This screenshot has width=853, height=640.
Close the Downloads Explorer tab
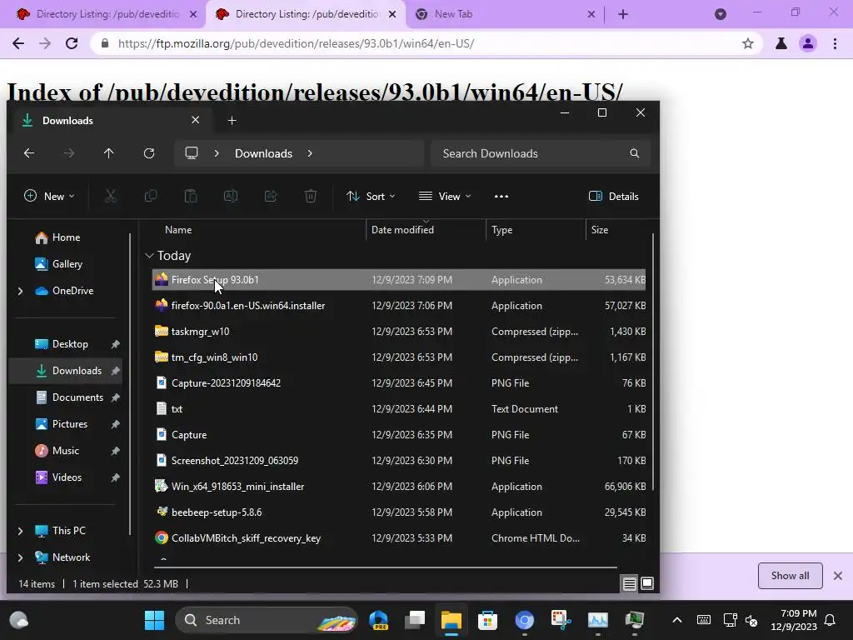tap(195, 120)
